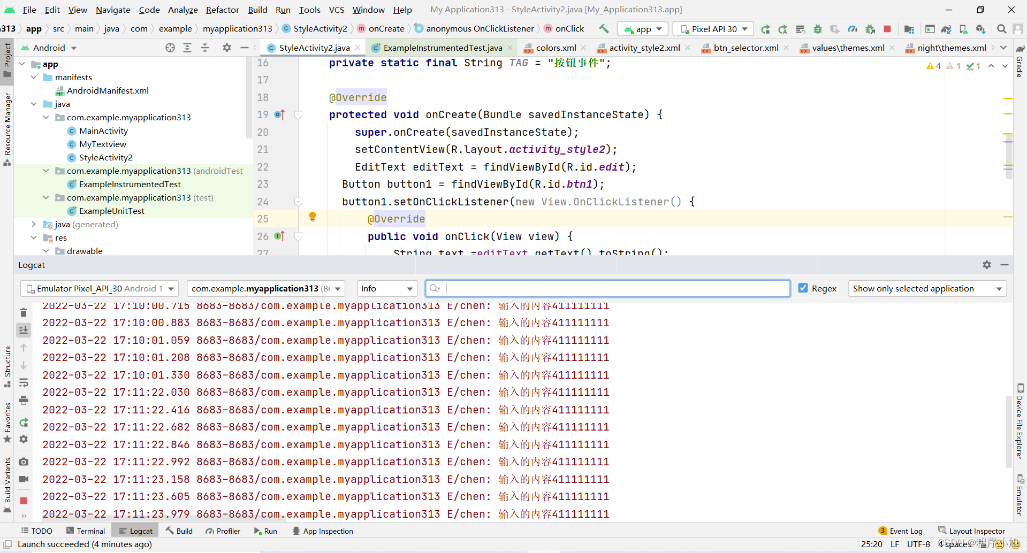
Task: Open the SDK Manager icon
Action: click(980, 29)
